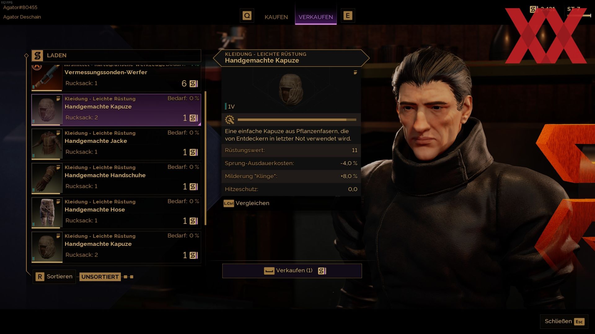Select the highlighted Handgemachte Kapuze entry
595x334 pixels.
tap(116, 110)
